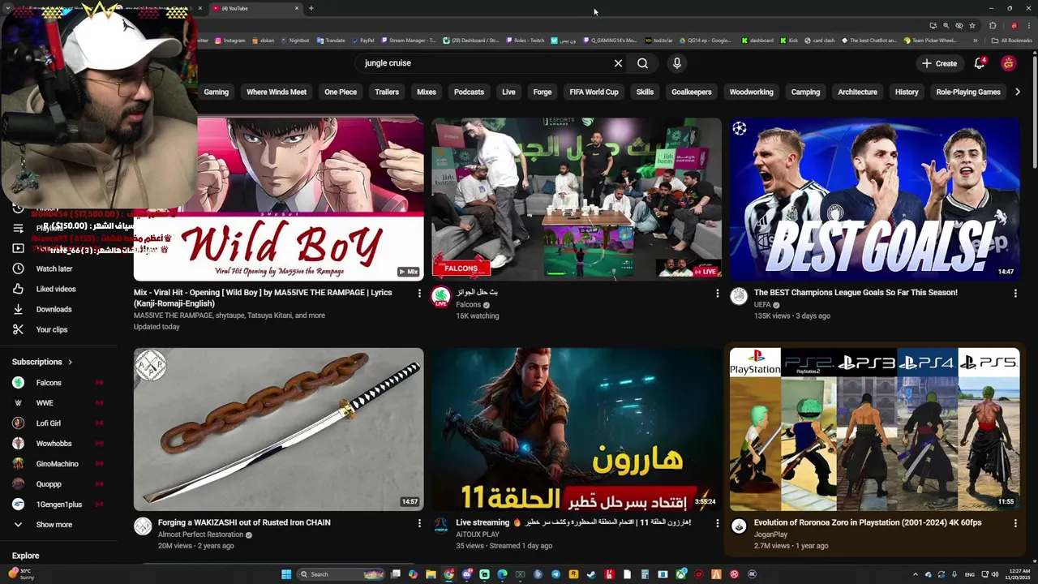Open the Wowhobbs channel avatar
1038x584 pixels.
coord(18,444)
